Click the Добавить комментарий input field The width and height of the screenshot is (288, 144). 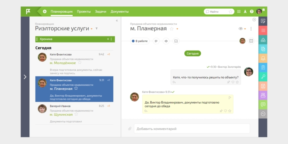[x=192, y=129]
